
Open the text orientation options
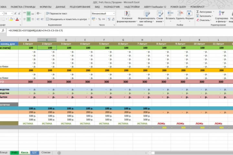tap(39, 14)
